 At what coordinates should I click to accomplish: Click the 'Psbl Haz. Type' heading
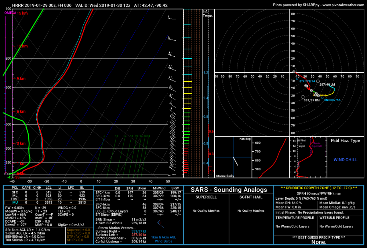click(x=345, y=140)
